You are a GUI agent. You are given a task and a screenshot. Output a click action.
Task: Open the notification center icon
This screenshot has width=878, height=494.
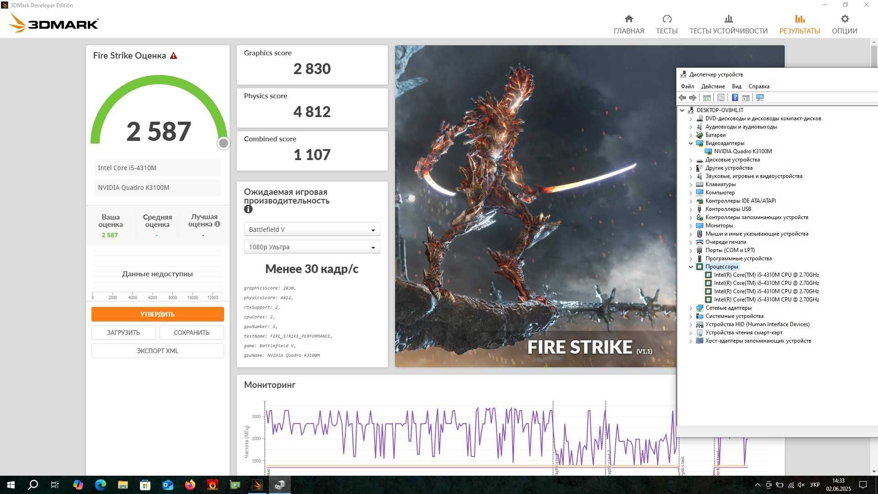(863, 485)
